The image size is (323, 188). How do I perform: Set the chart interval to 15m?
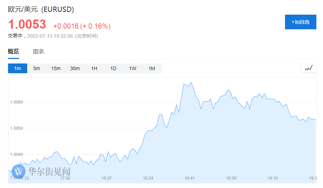coord(56,68)
